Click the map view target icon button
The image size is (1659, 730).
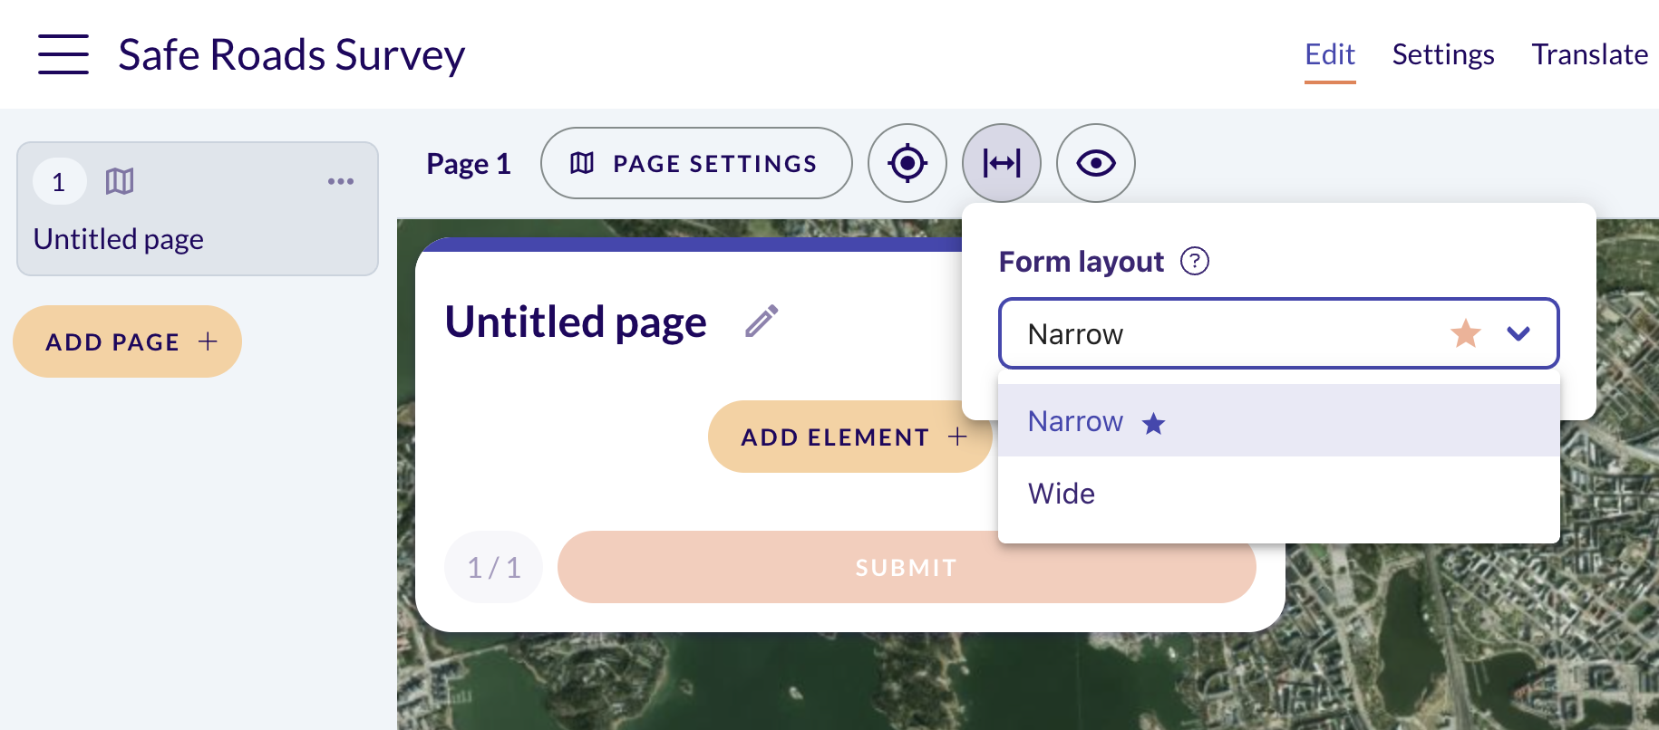(907, 163)
